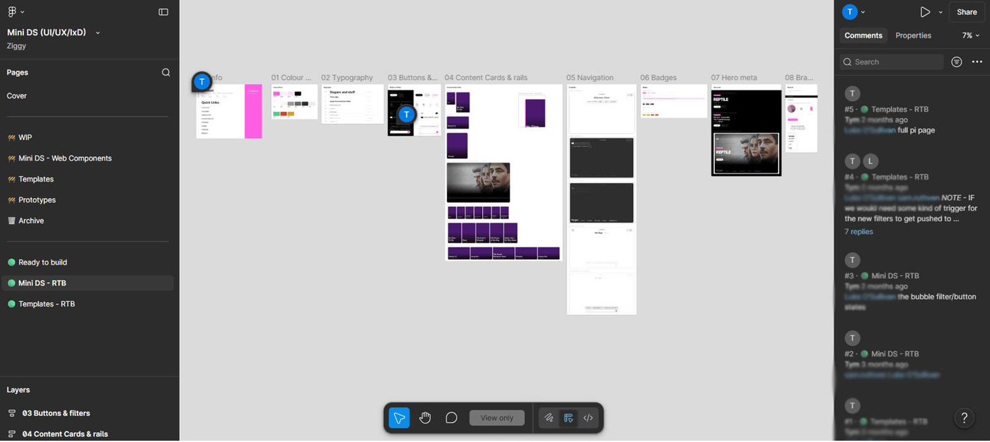Open comment #3 bubble filter/button states
The height and width of the screenshot is (442, 990).
point(912,283)
